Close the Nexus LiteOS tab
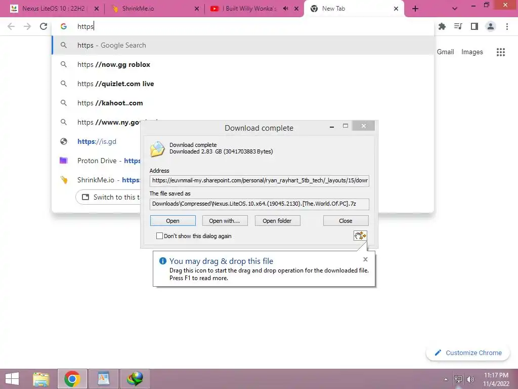 97,9
